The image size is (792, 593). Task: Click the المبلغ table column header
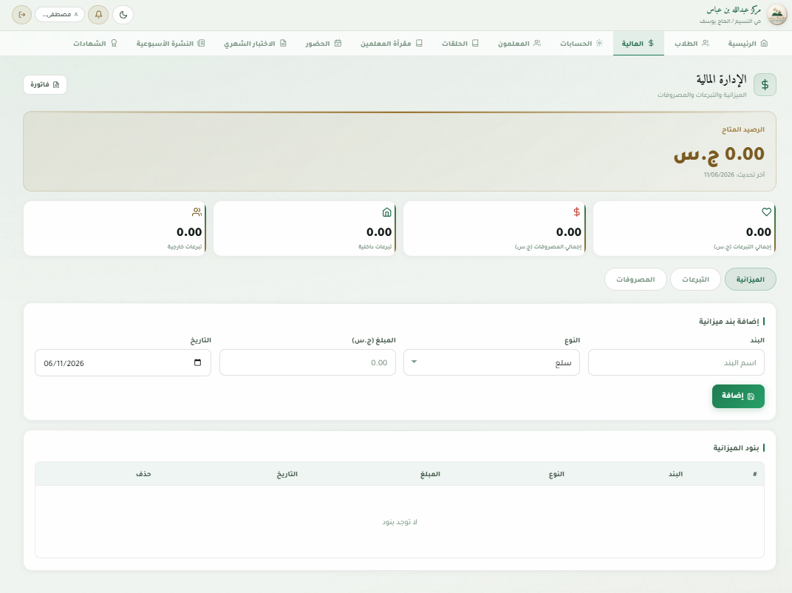[430, 474]
